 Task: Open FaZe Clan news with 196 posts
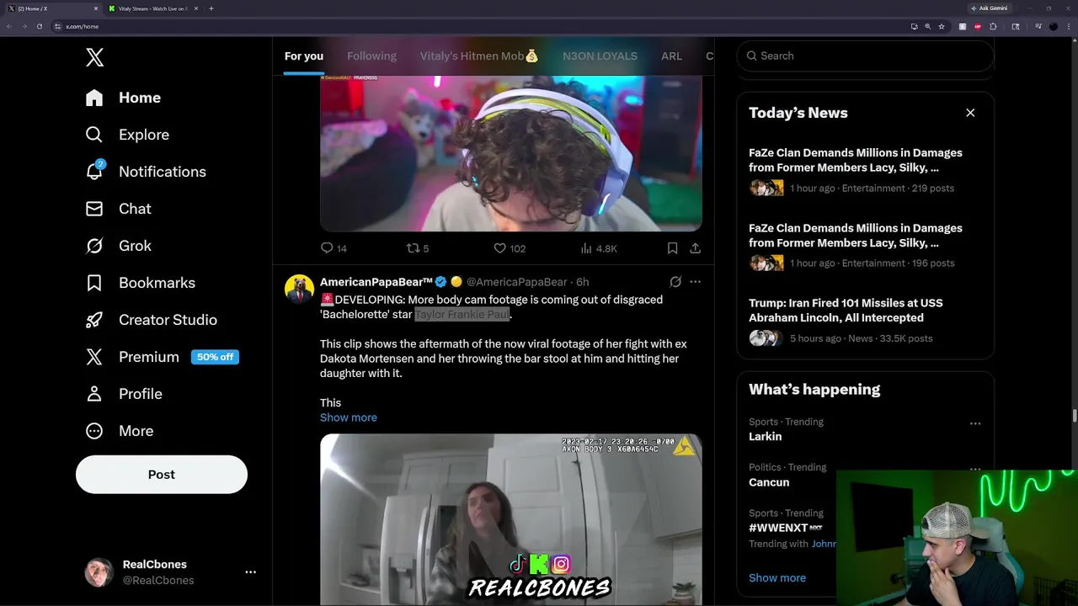click(x=865, y=245)
